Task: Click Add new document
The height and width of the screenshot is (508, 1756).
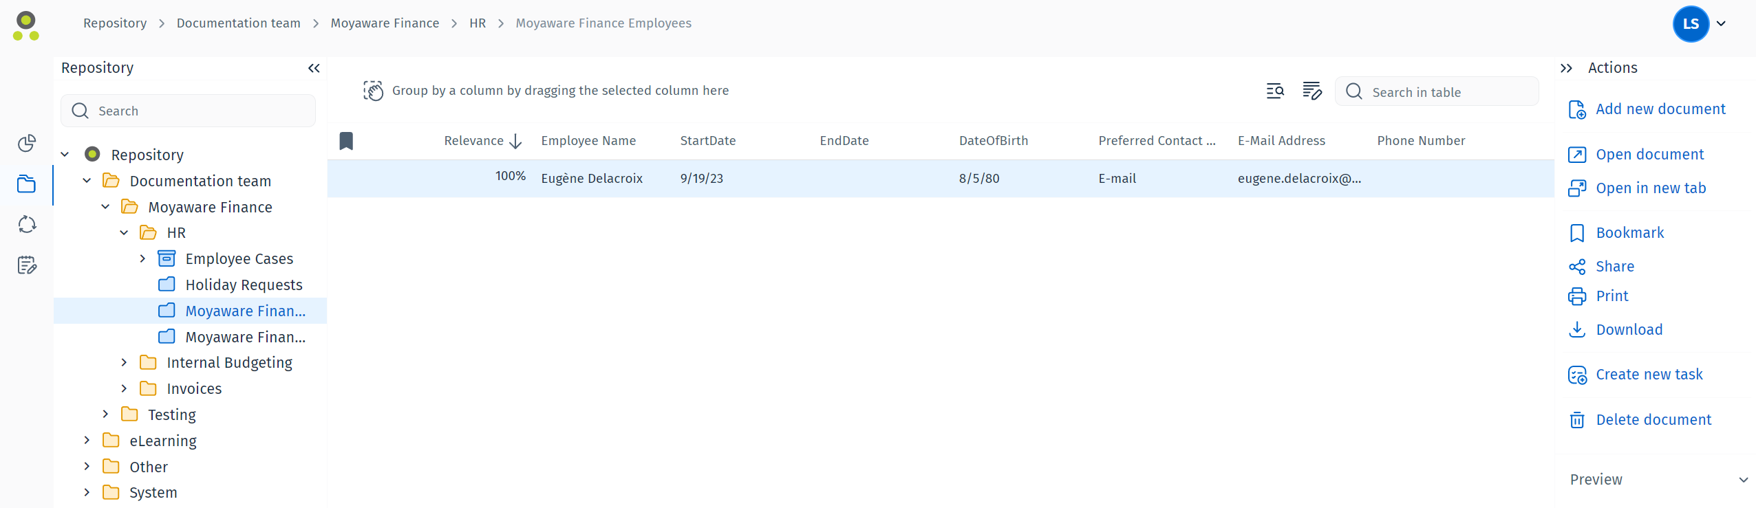Action: (1660, 109)
